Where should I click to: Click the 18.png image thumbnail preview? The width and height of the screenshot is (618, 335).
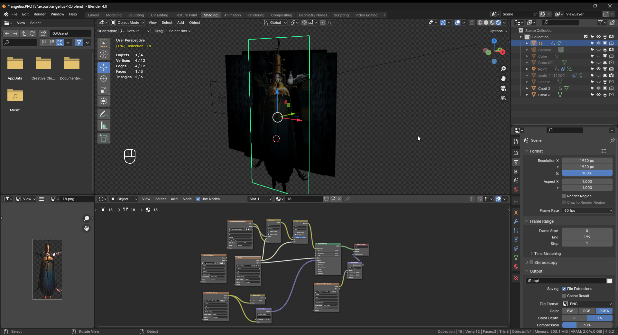(47, 269)
